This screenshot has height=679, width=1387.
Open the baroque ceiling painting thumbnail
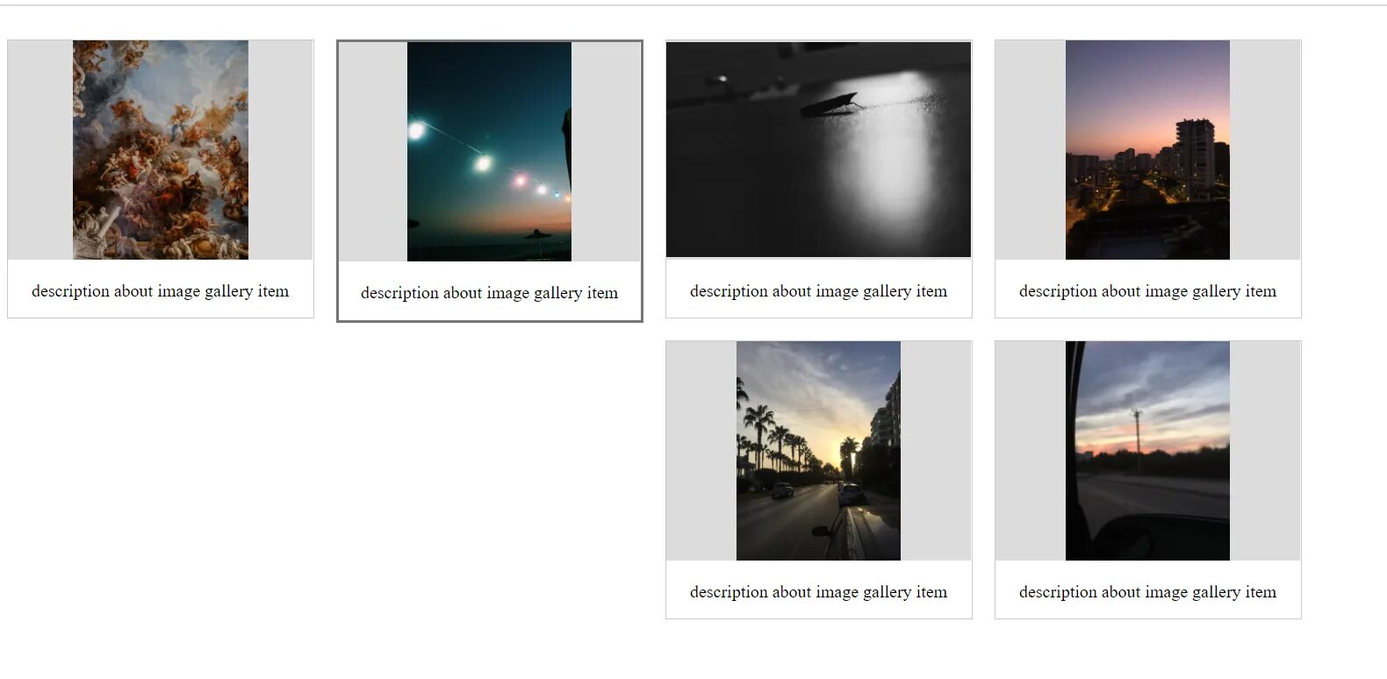[x=161, y=150]
